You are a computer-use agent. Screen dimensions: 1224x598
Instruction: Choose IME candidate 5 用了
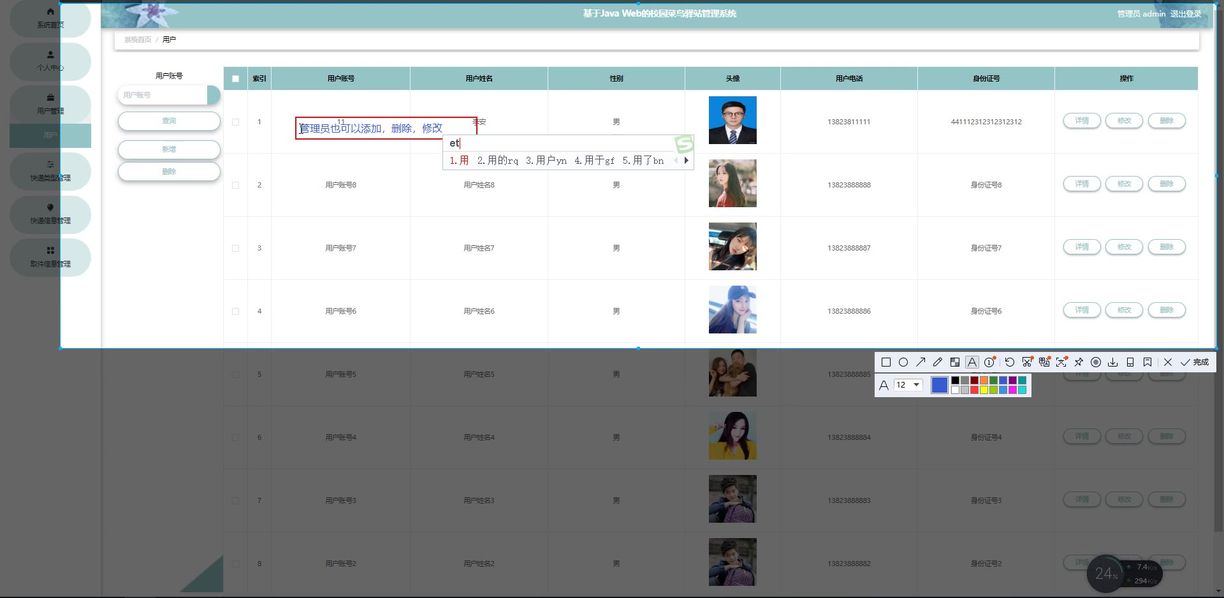coord(643,161)
